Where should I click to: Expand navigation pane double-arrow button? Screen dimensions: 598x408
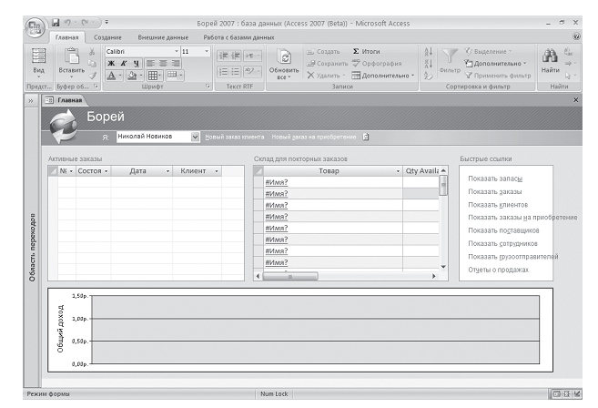click(31, 101)
